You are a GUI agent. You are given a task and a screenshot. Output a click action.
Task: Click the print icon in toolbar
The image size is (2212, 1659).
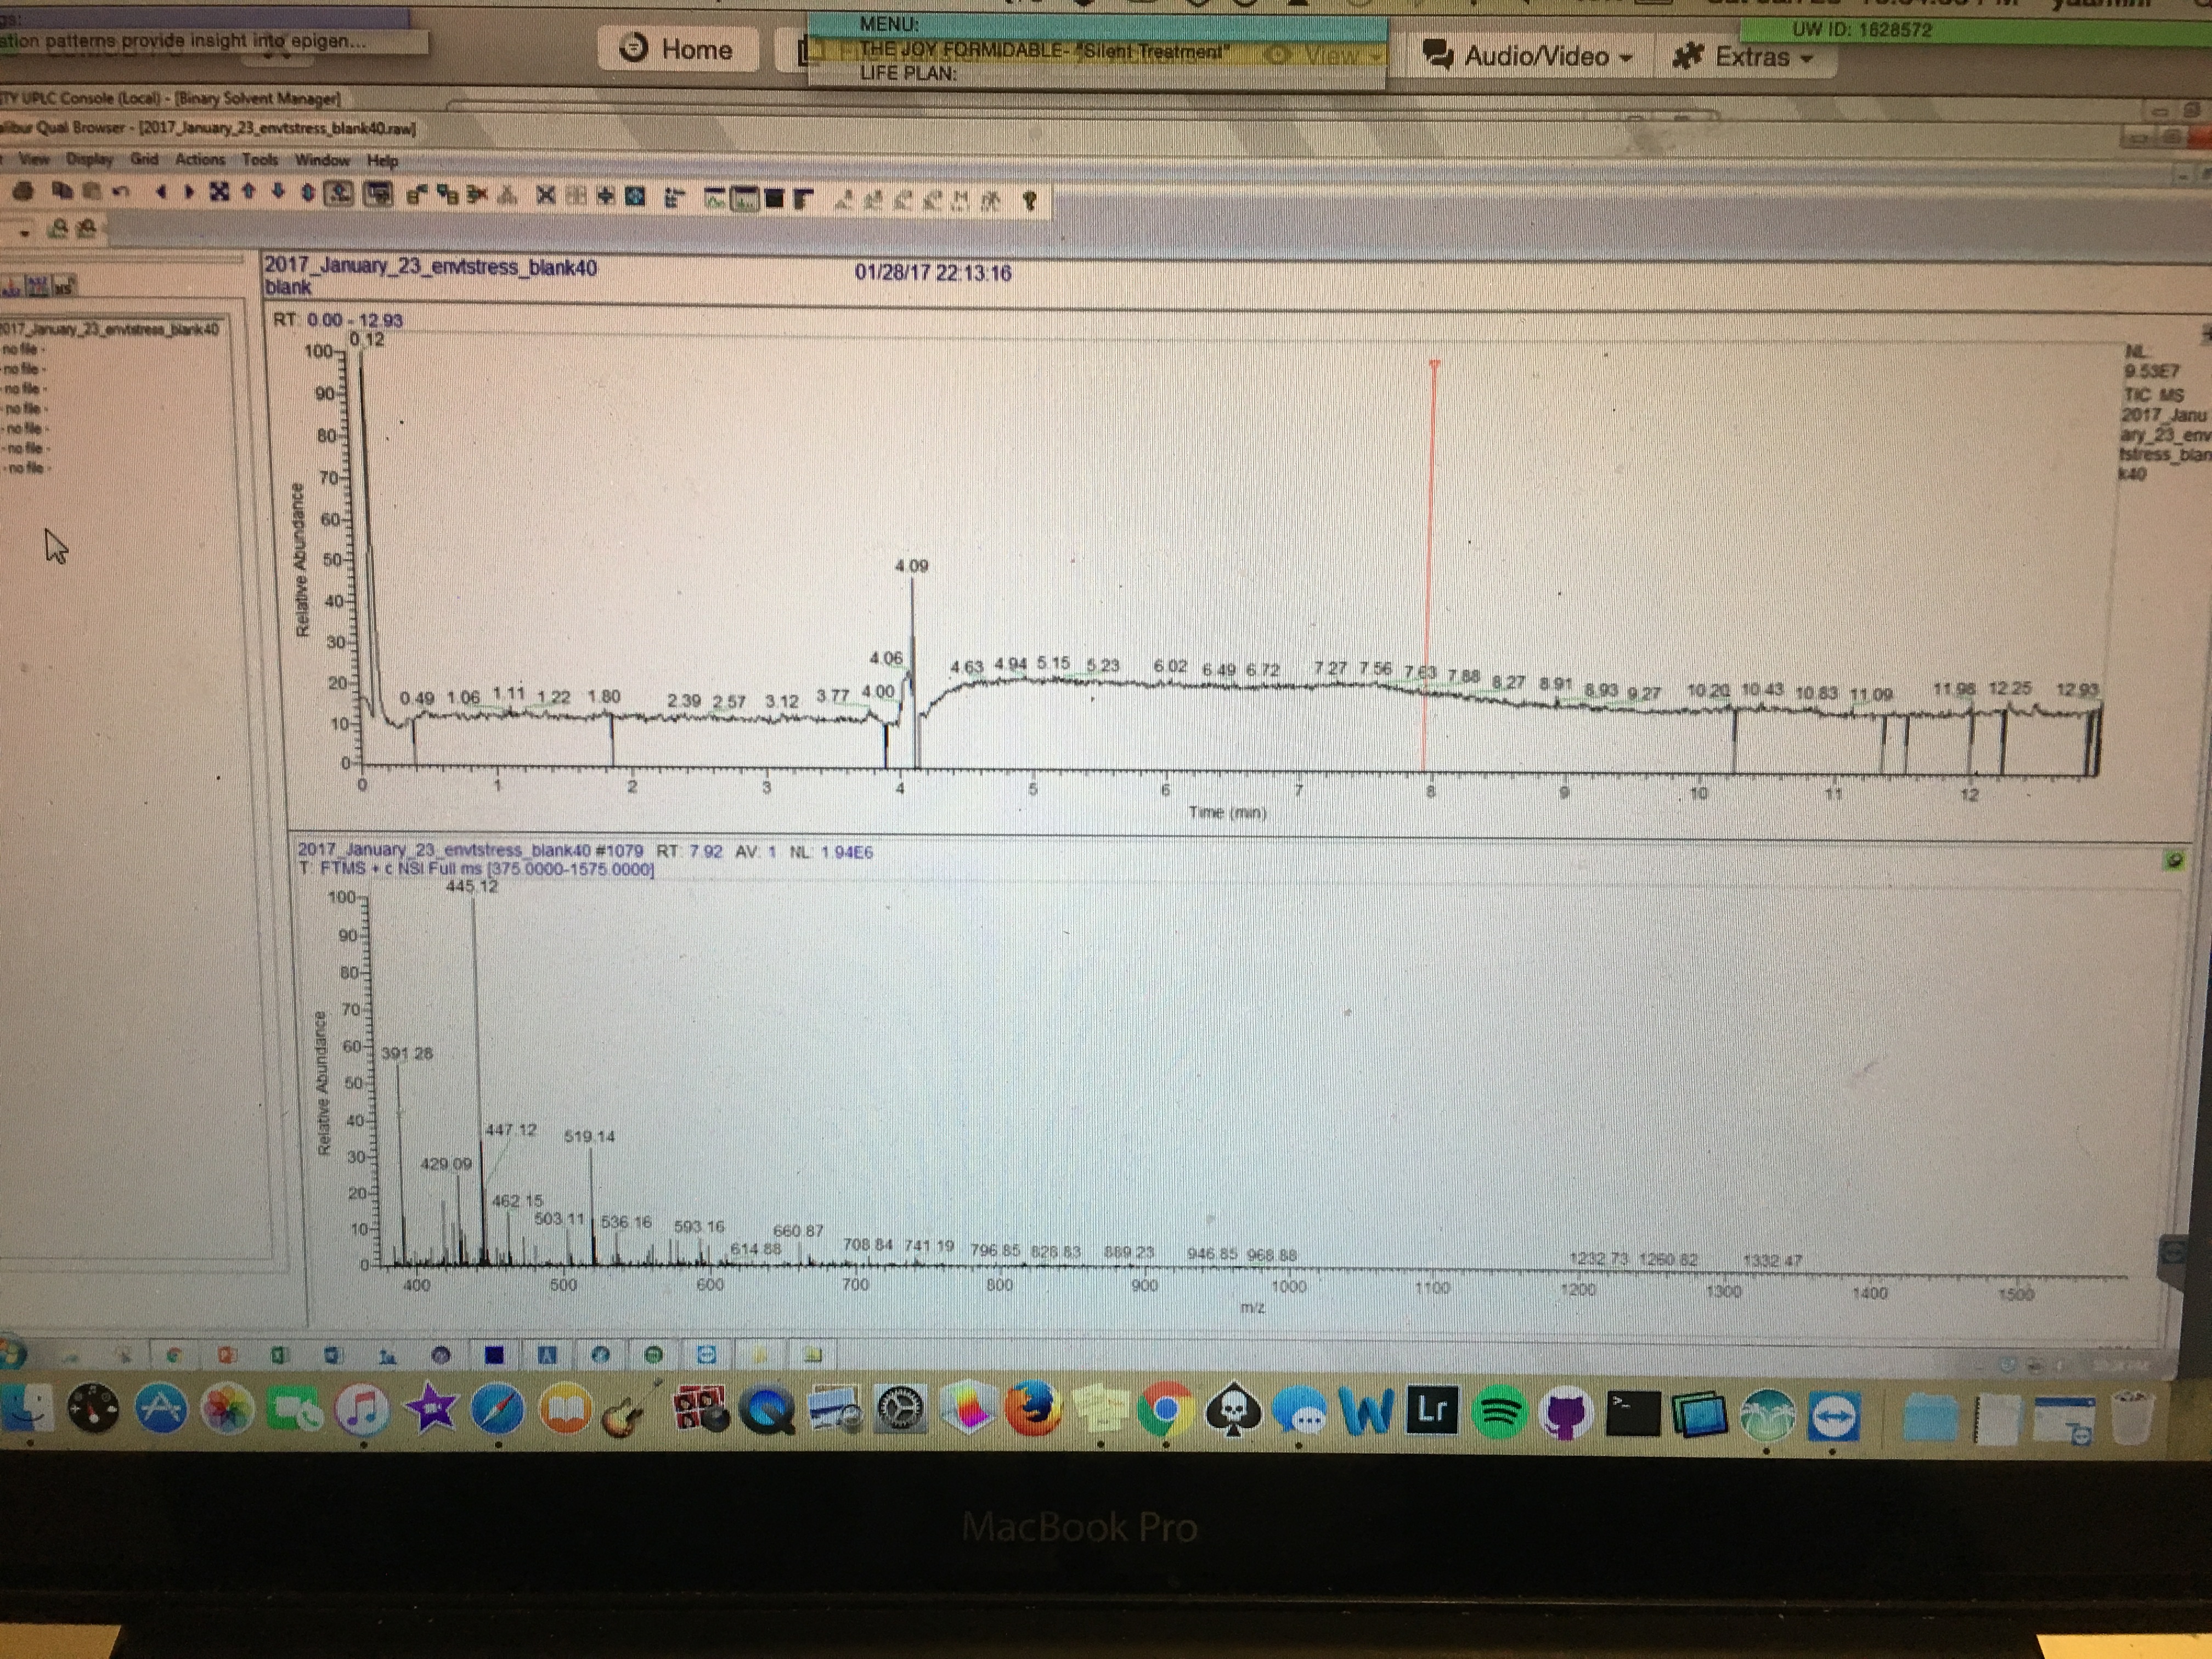22,192
